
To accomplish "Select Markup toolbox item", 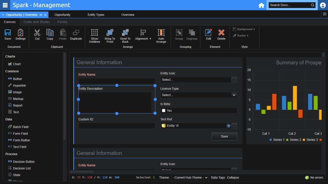I will point(16,99).
